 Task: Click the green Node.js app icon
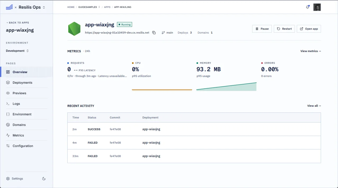pos(74,29)
